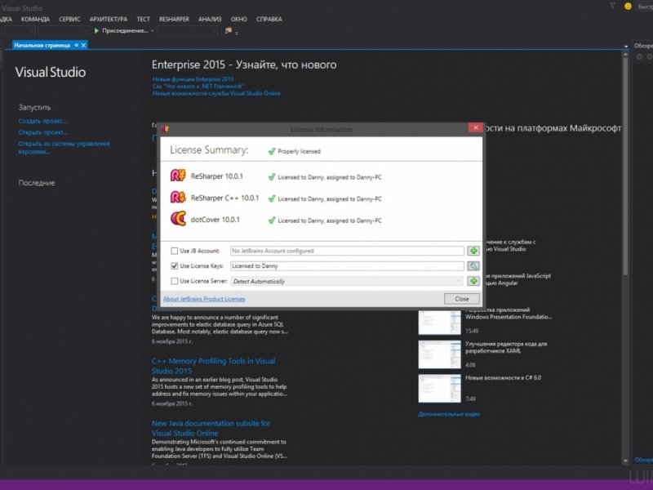Open the АРХИТЕКТУРА menu
Screen dimensions: 653x490
coord(109,19)
